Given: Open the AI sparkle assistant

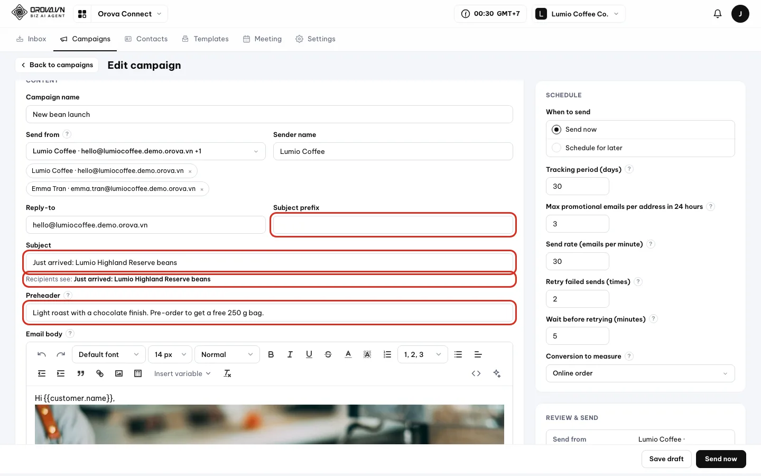Looking at the screenshot, I should tap(497, 373).
